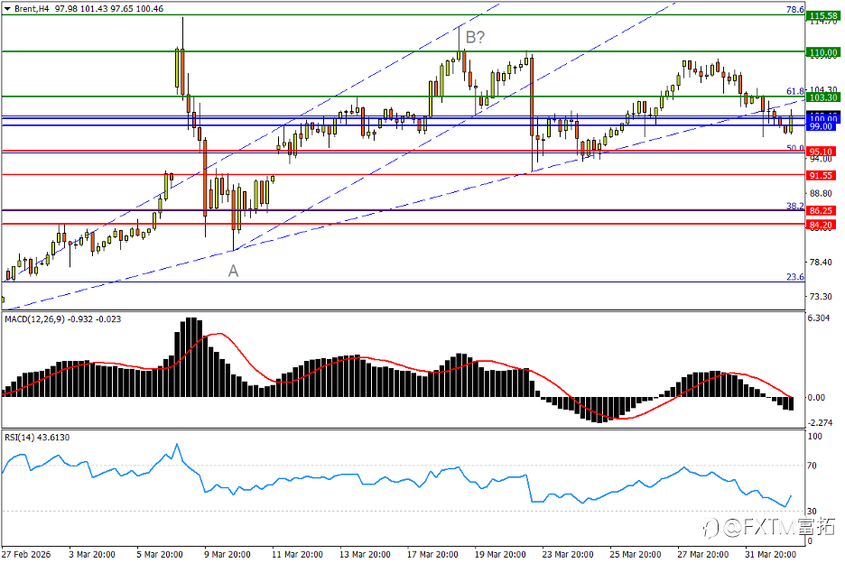Screen dimensions: 845x563
Task: Click the 73.30 price axis value
Action: 821,296
